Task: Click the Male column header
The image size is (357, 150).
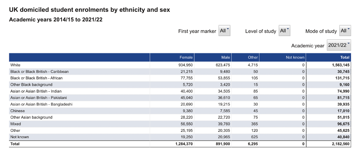Action: coord(213,57)
